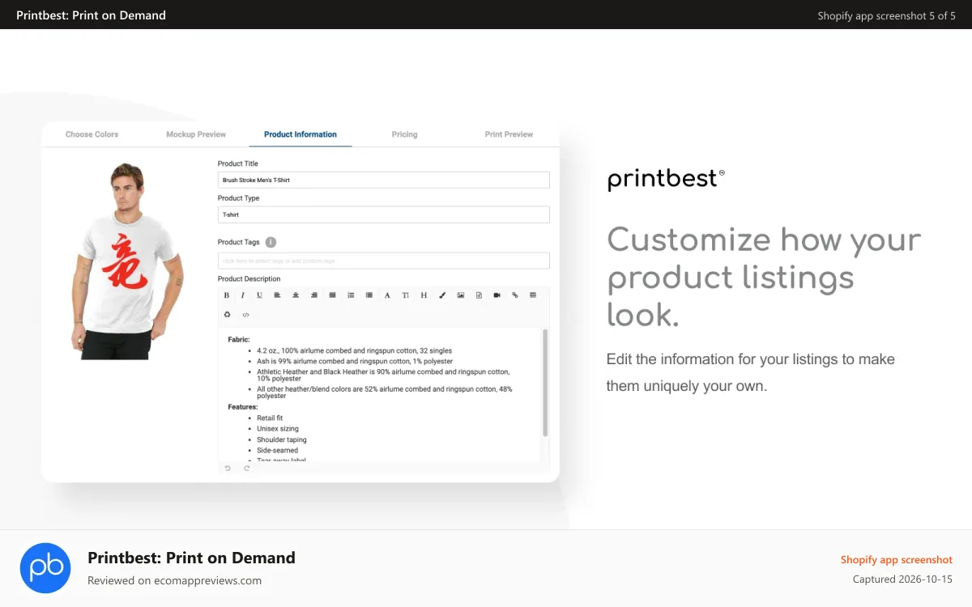
Task: Click the t-shirt model mockup image
Action: (126, 261)
